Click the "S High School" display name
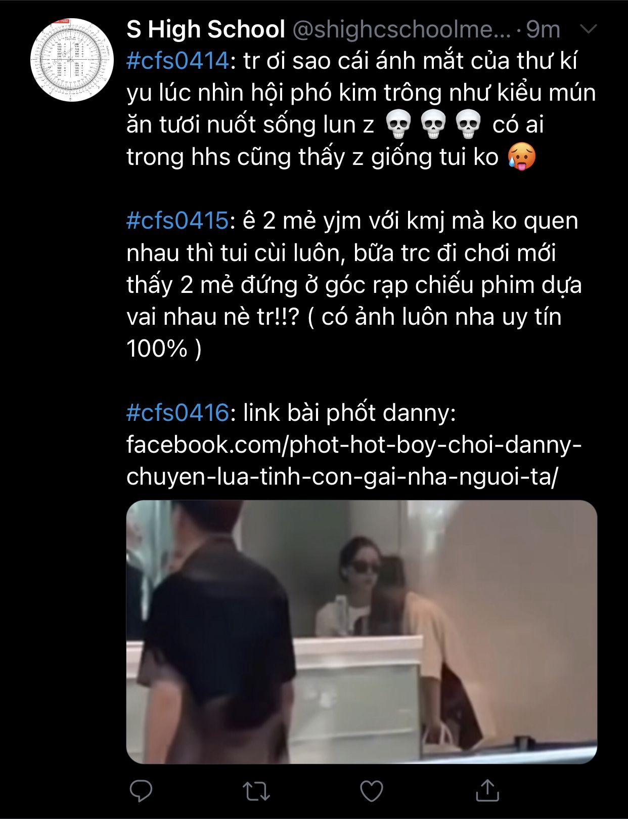Viewport: 628px width, 819px height. point(206,29)
